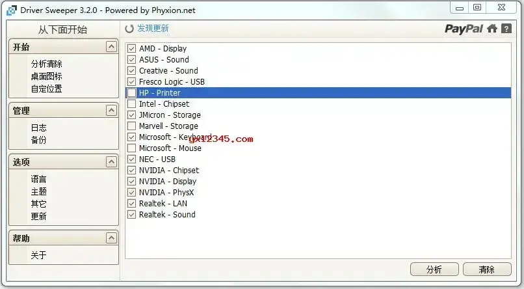Image resolution: width=524 pixels, height=289 pixels.
Task: Uncheck the Creative - Sound checkbox
Action: point(132,70)
